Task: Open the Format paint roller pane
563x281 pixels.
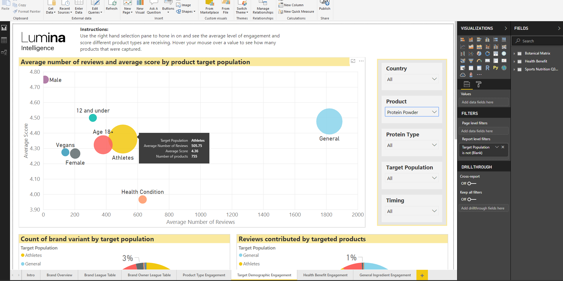Action: tap(478, 85)
